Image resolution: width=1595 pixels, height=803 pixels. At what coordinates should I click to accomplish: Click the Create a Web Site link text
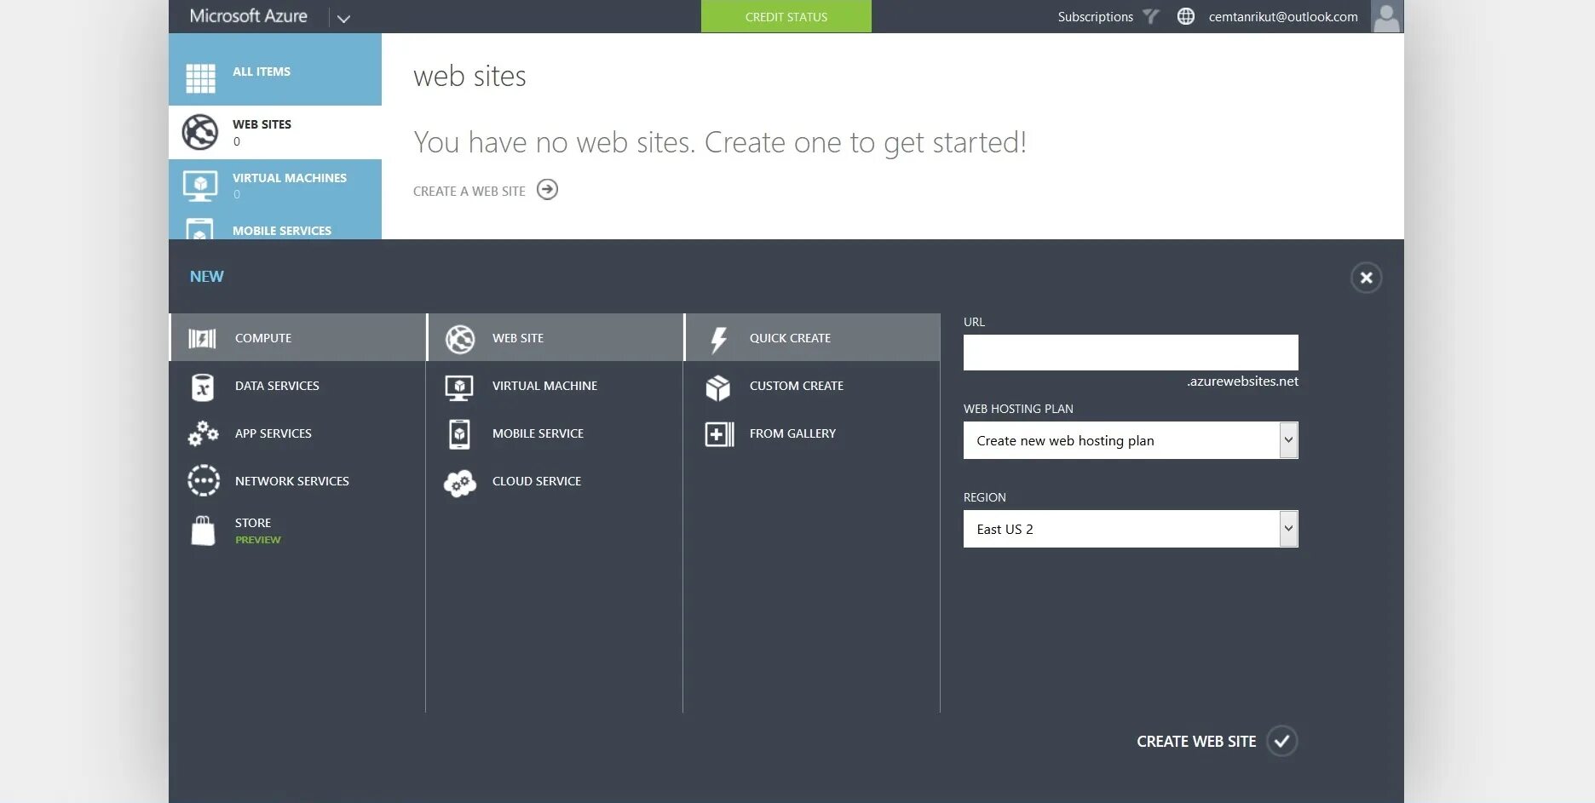(469, 192)
